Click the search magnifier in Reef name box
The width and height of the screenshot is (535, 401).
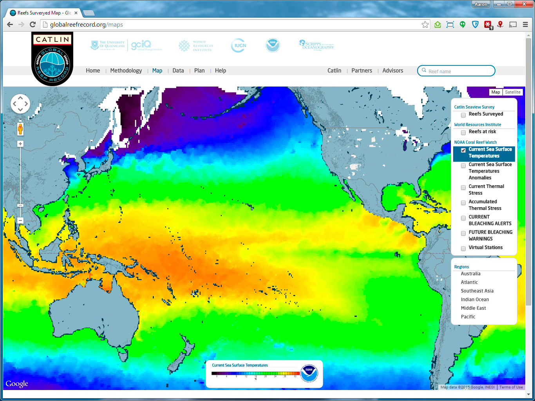pyautogui.click(x=424, y=70)
